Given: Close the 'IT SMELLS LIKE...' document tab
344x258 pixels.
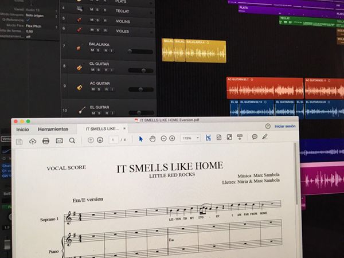Looking at the screenshot, I should coord(124,128).
